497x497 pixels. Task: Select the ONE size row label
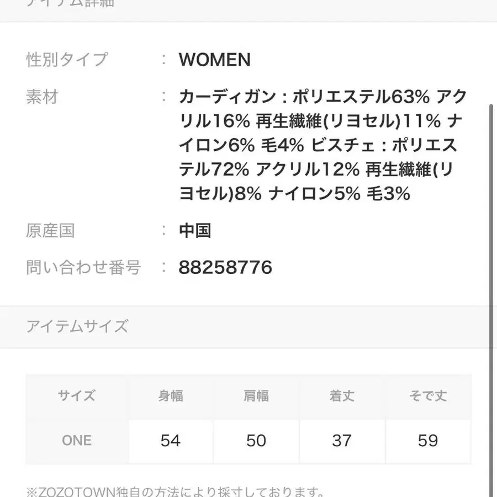pyautogui.click(x=77, y=440)
